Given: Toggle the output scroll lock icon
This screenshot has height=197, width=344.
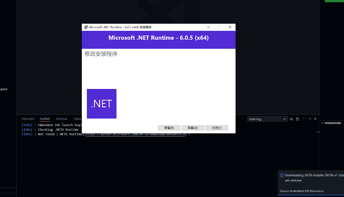Looking at the screenshot, I should point(298,119).
